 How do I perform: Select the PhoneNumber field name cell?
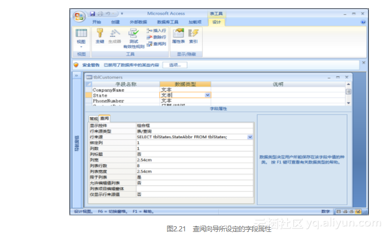[126, 100]
